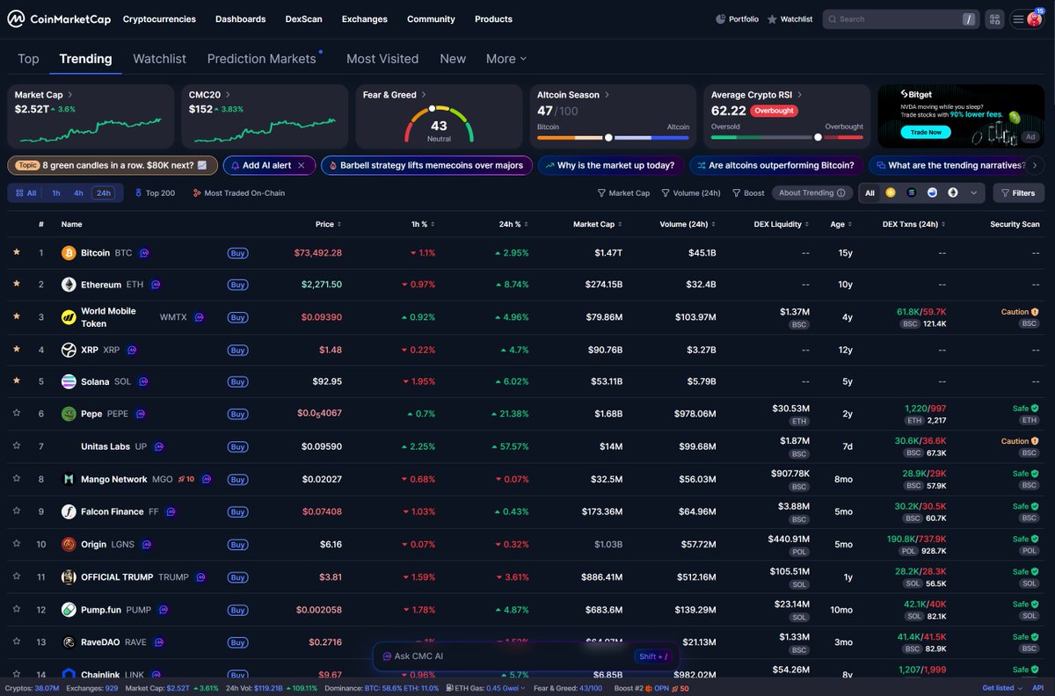This screenshot has height=696, width=1055.
Task: Unstar Bitcoin from watchlist
Action: tap(17, 252)
